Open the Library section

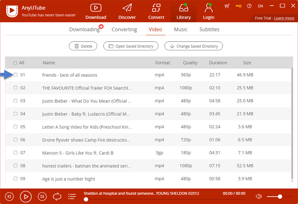click(183, 11)
